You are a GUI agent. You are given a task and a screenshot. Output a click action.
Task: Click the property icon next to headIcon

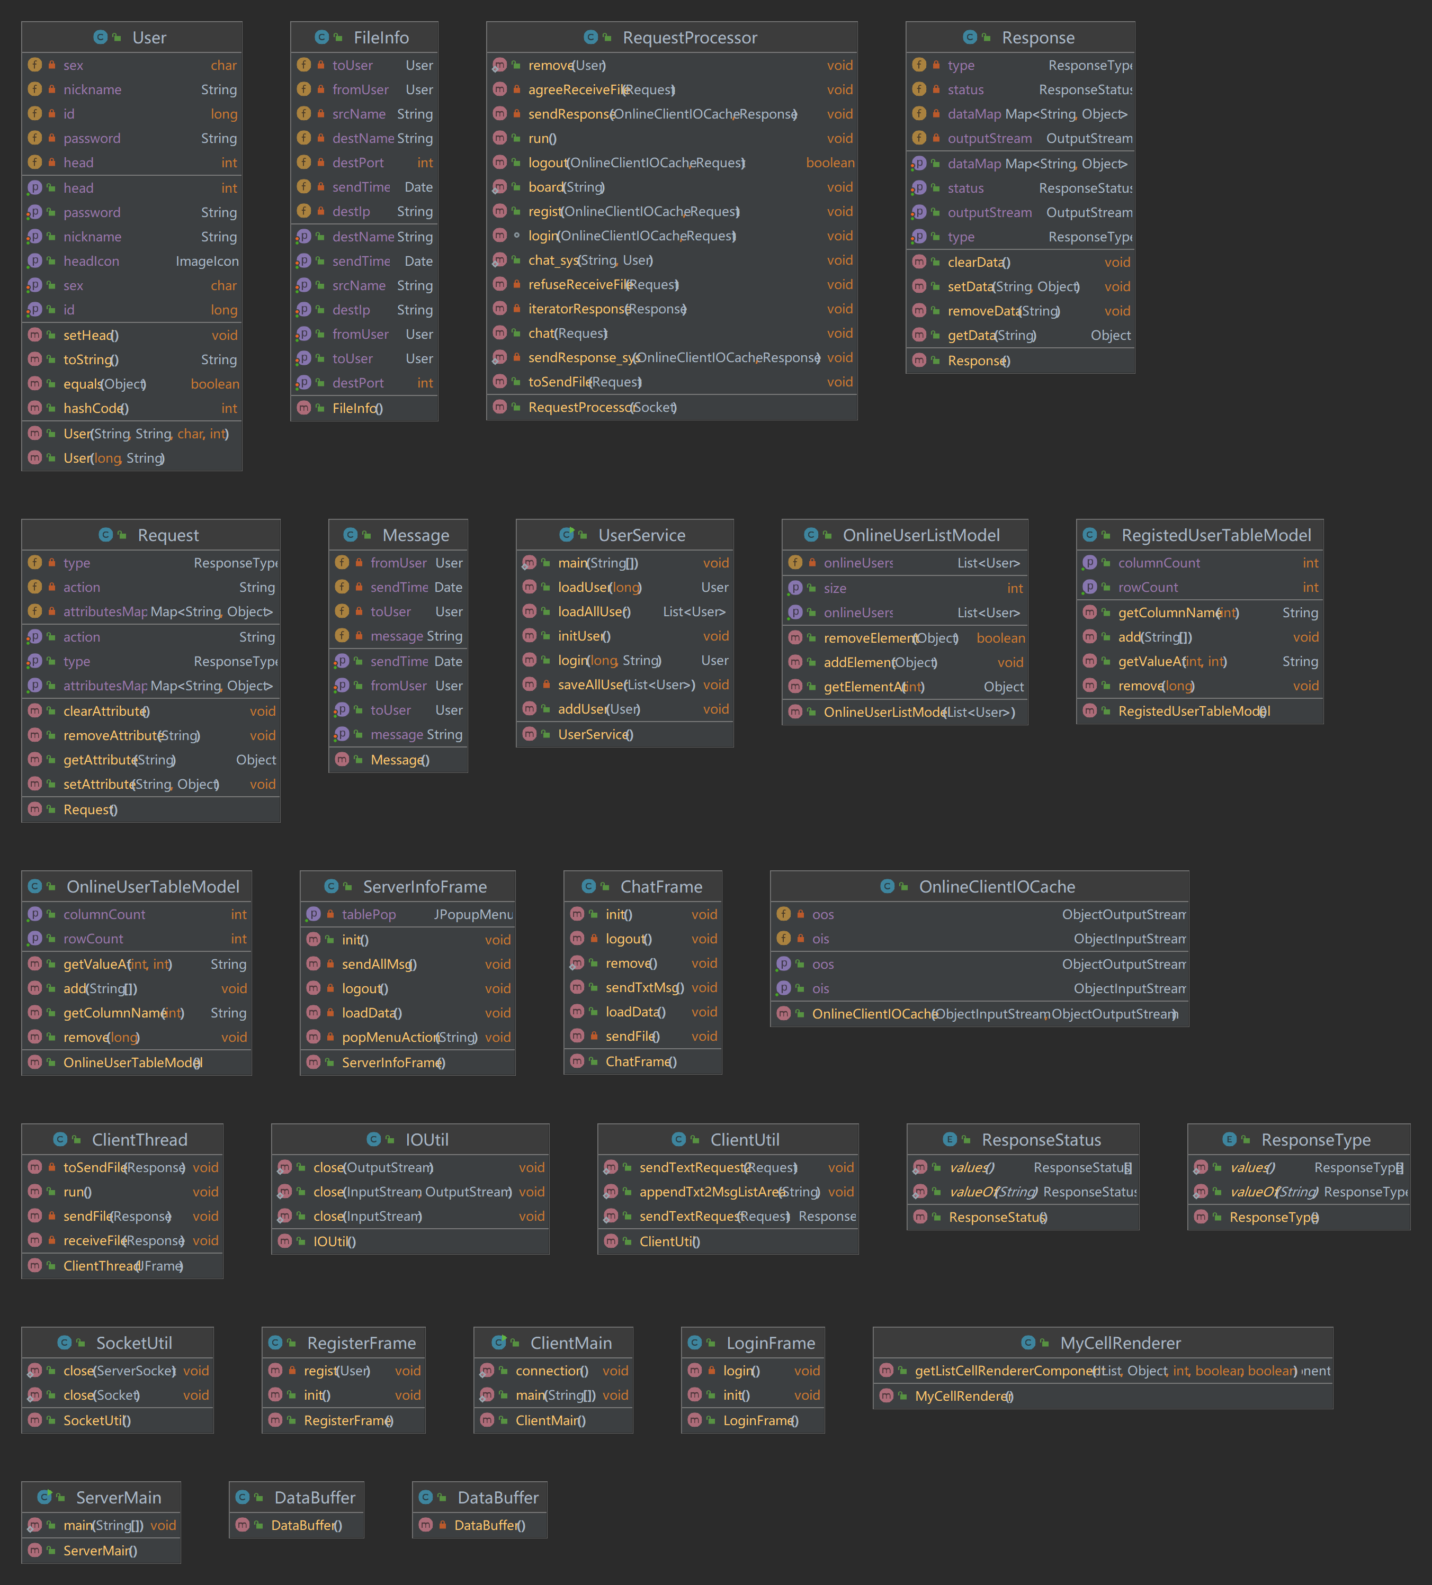point(34,261)
